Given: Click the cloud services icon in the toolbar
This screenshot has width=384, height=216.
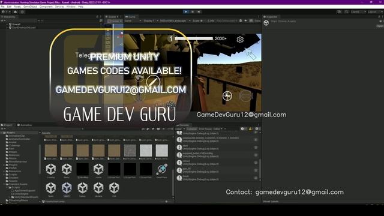Looking at the screenshot, I should (16, 12).
